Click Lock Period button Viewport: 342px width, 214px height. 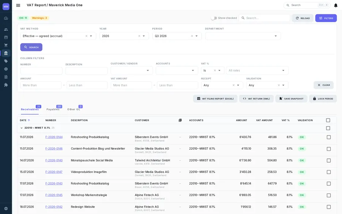click(323, 99)
